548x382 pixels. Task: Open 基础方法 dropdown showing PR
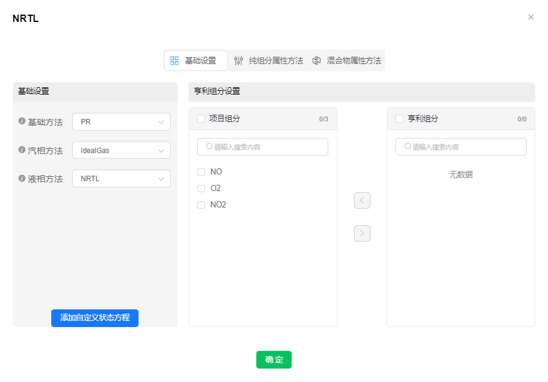point(121,121)
